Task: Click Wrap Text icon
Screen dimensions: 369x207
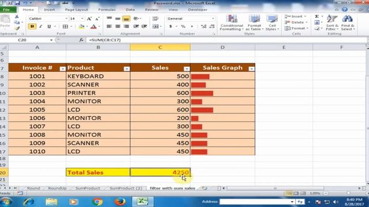Action: pos(155,18)
